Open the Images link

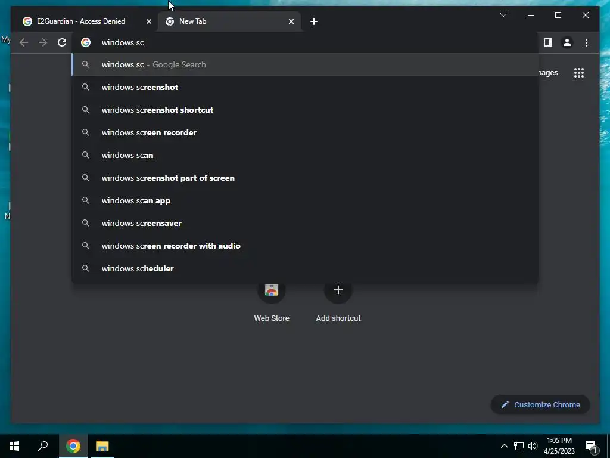(x=548, y=73)
